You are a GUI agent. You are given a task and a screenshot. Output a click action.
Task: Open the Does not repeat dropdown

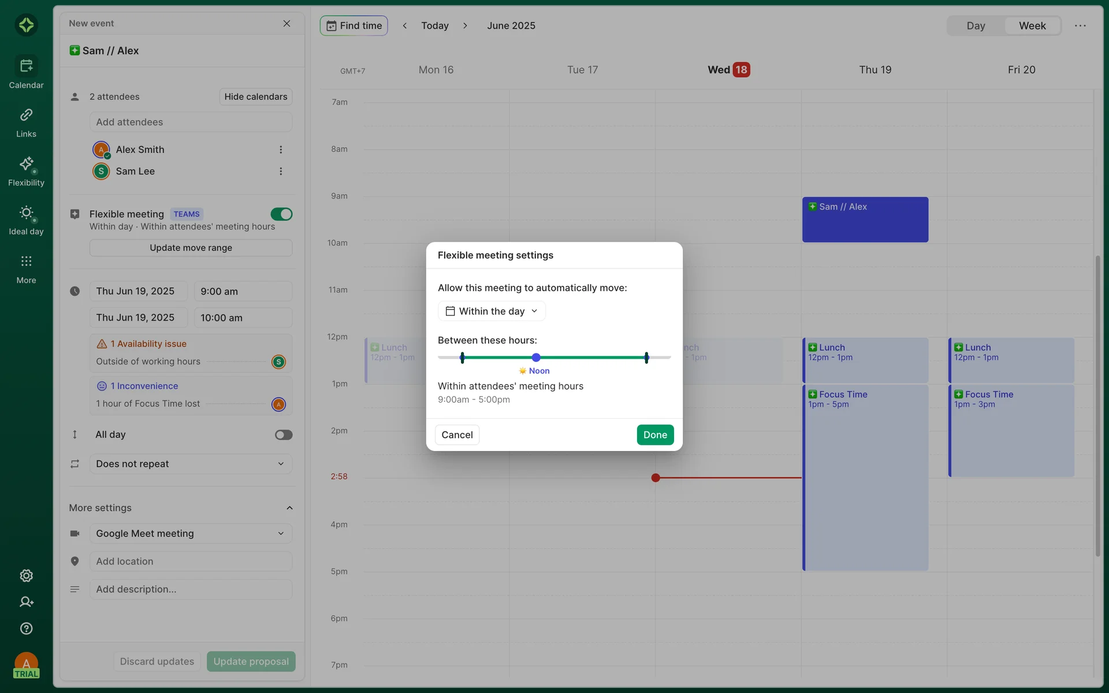tap(191, 464)
